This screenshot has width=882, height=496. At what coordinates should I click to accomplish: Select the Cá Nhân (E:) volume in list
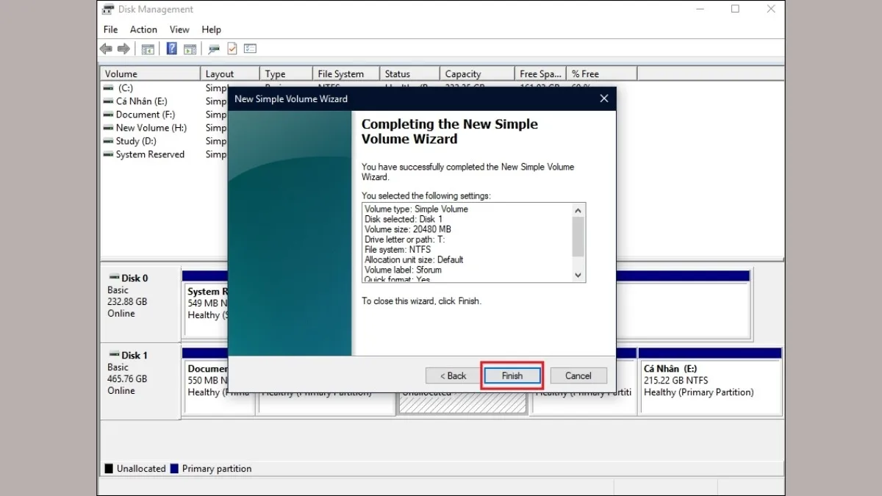tap(141, 101)
